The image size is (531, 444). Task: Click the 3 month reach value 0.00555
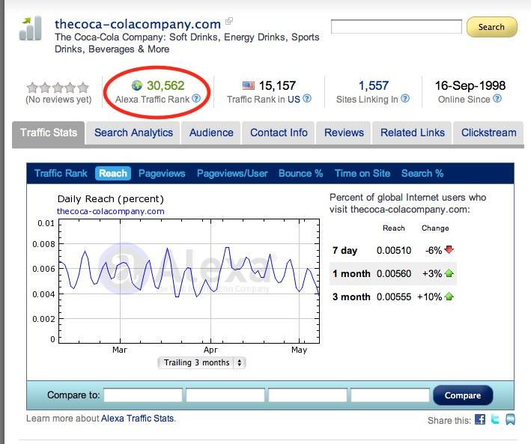pos(394,297)
